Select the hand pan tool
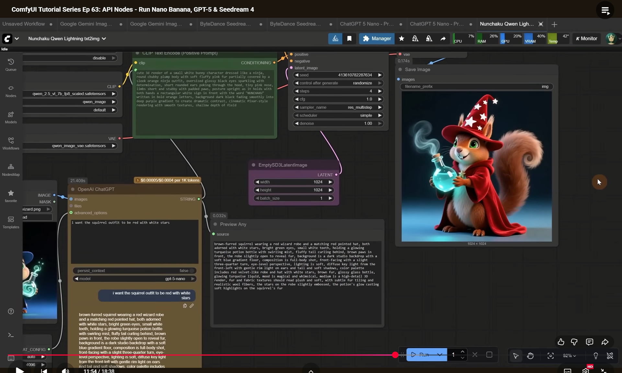Image resolution: width=622 pixels, height=373 pixels. tap(530, 356)
